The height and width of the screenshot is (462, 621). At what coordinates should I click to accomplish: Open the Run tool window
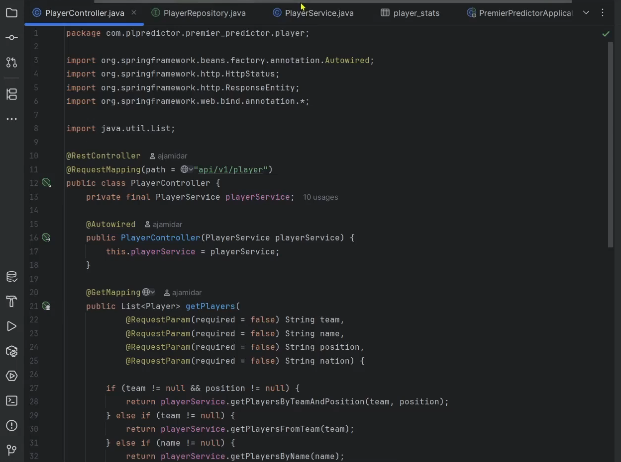11,326
